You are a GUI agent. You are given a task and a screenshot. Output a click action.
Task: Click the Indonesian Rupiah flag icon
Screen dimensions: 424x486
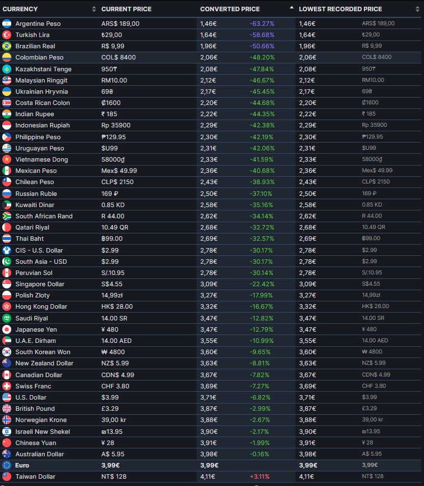pos(7,125)
